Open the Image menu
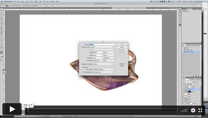This screenshot has width=208, height=118. click(22, 2)
